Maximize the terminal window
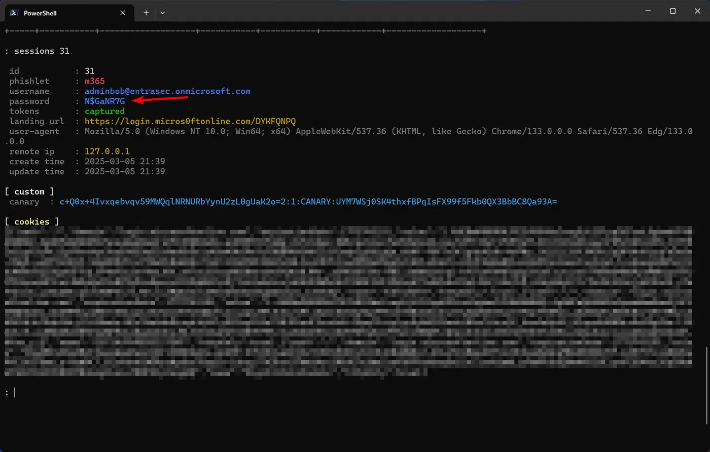The image size is (710, 452). point(672,11)
